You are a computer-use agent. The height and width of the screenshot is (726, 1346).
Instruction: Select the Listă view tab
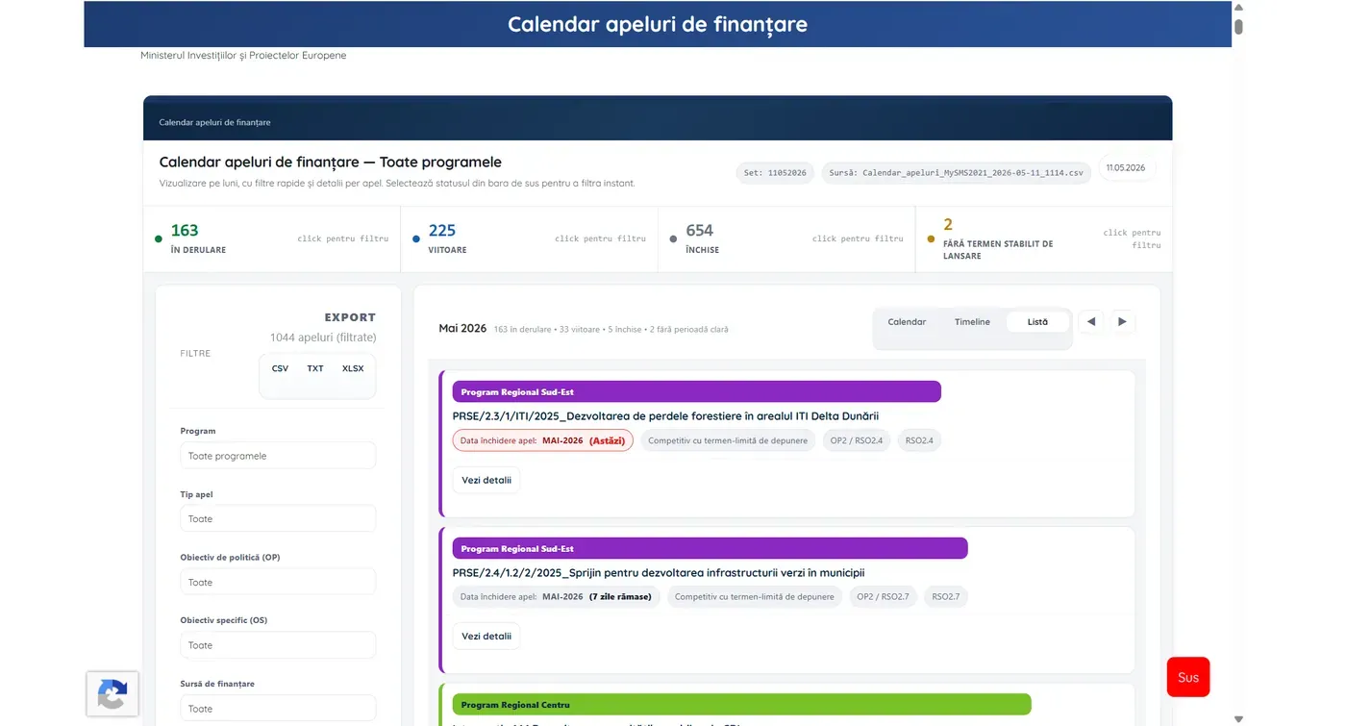(1037, 322)
